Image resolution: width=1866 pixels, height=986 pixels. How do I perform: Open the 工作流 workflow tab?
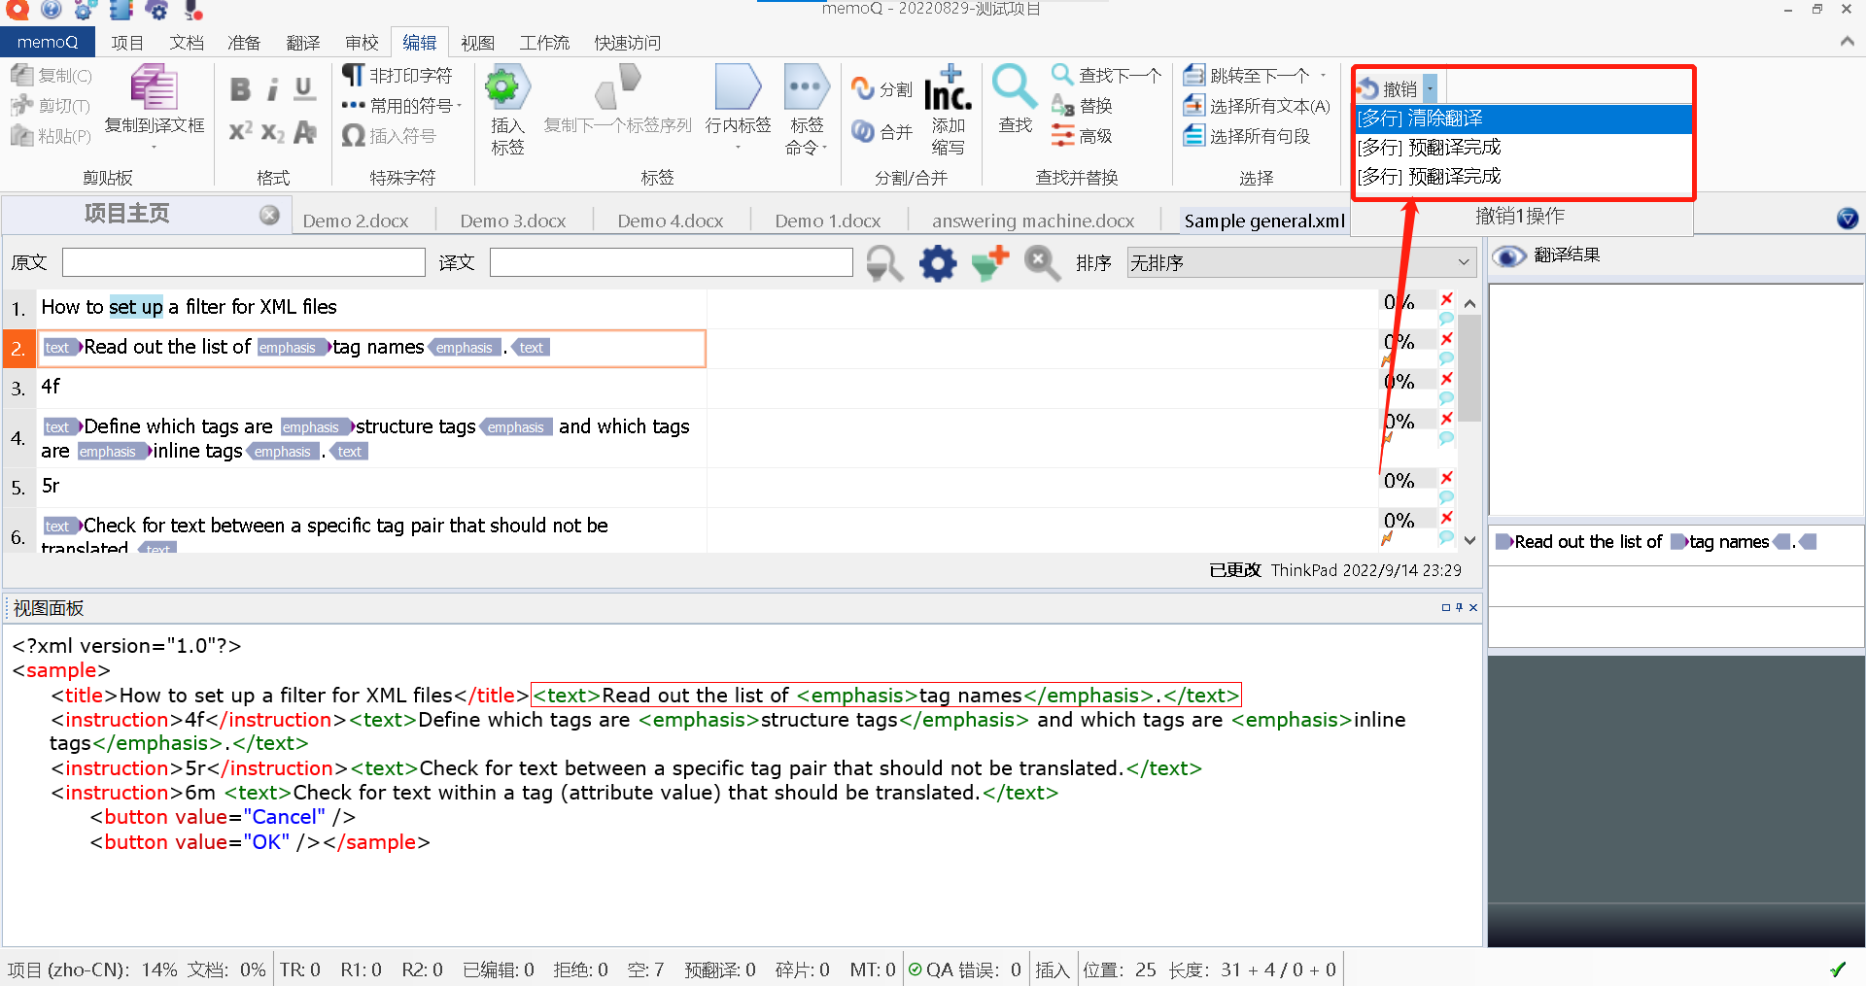pos(544,43)
